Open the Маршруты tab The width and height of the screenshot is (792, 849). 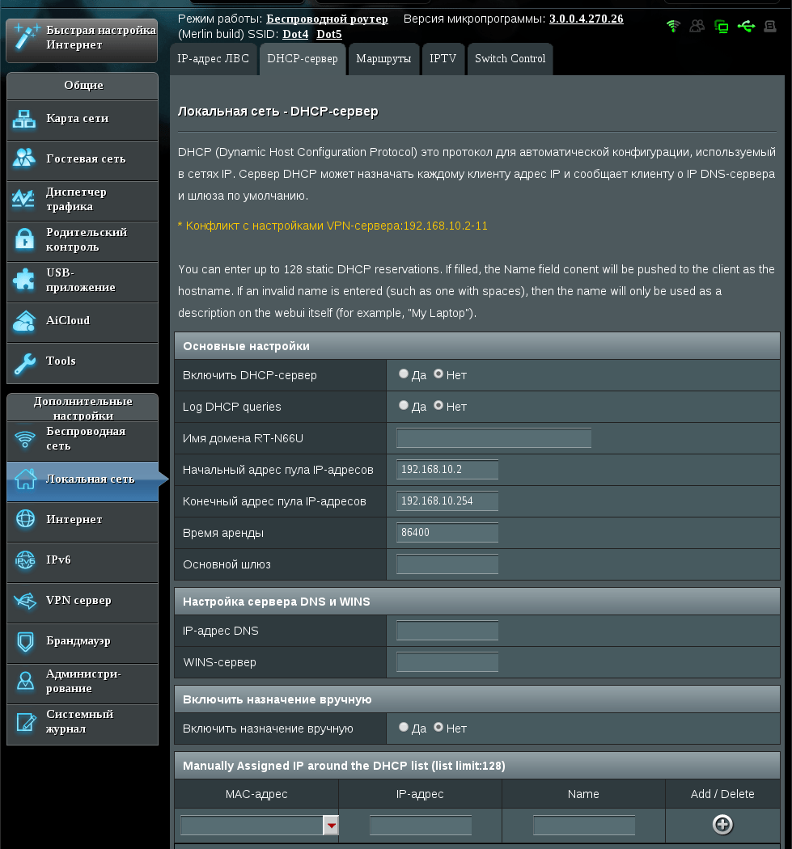383,59
